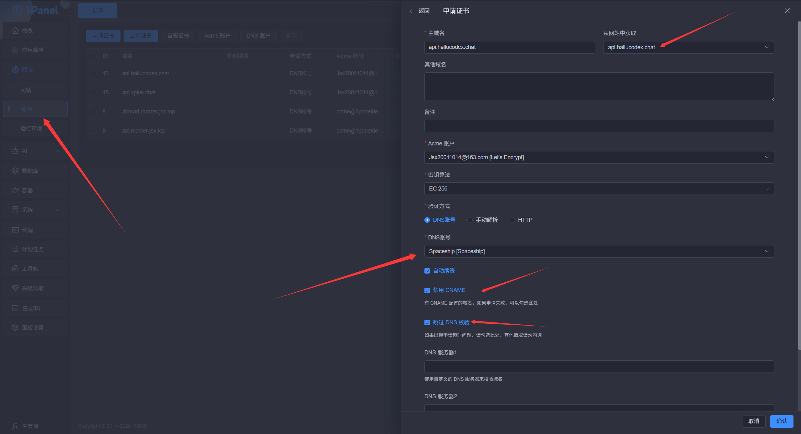Click the 面板设置 gear icon

pyautogui.click(x=15, y=327)
